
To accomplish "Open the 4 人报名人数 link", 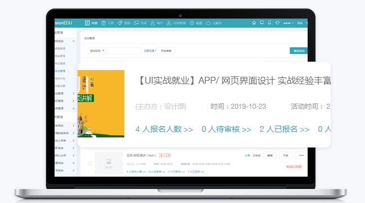I will point(164,129).
